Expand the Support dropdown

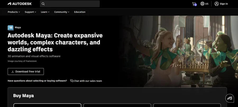pos(30,12)
